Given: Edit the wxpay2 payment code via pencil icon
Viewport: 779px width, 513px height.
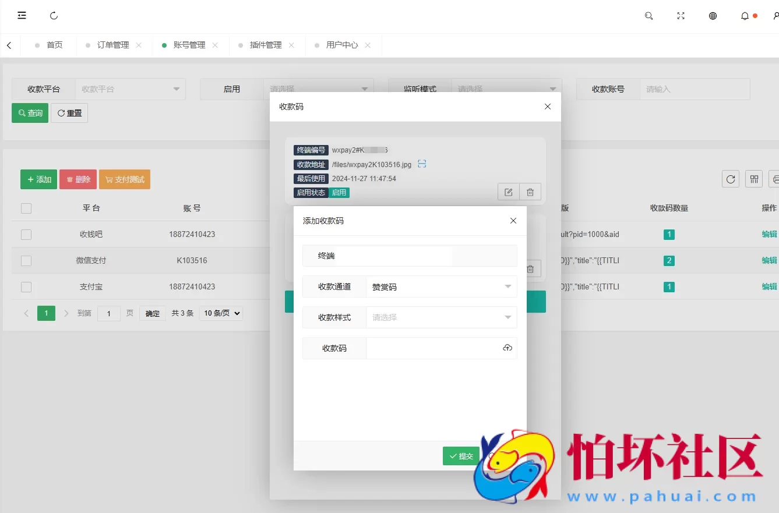Looking at the screenshot, I should click(x=507, y=192).
